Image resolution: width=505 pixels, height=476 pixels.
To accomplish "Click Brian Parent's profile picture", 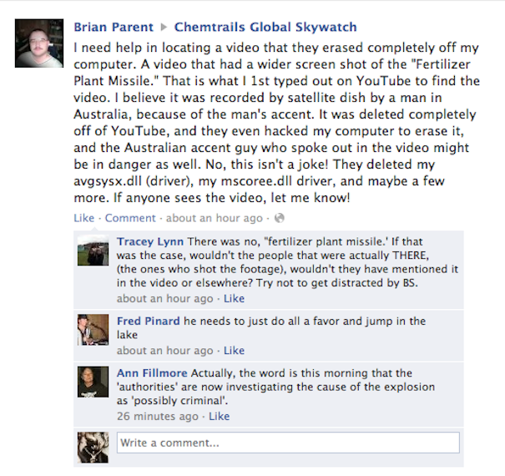I will [40, 43].
